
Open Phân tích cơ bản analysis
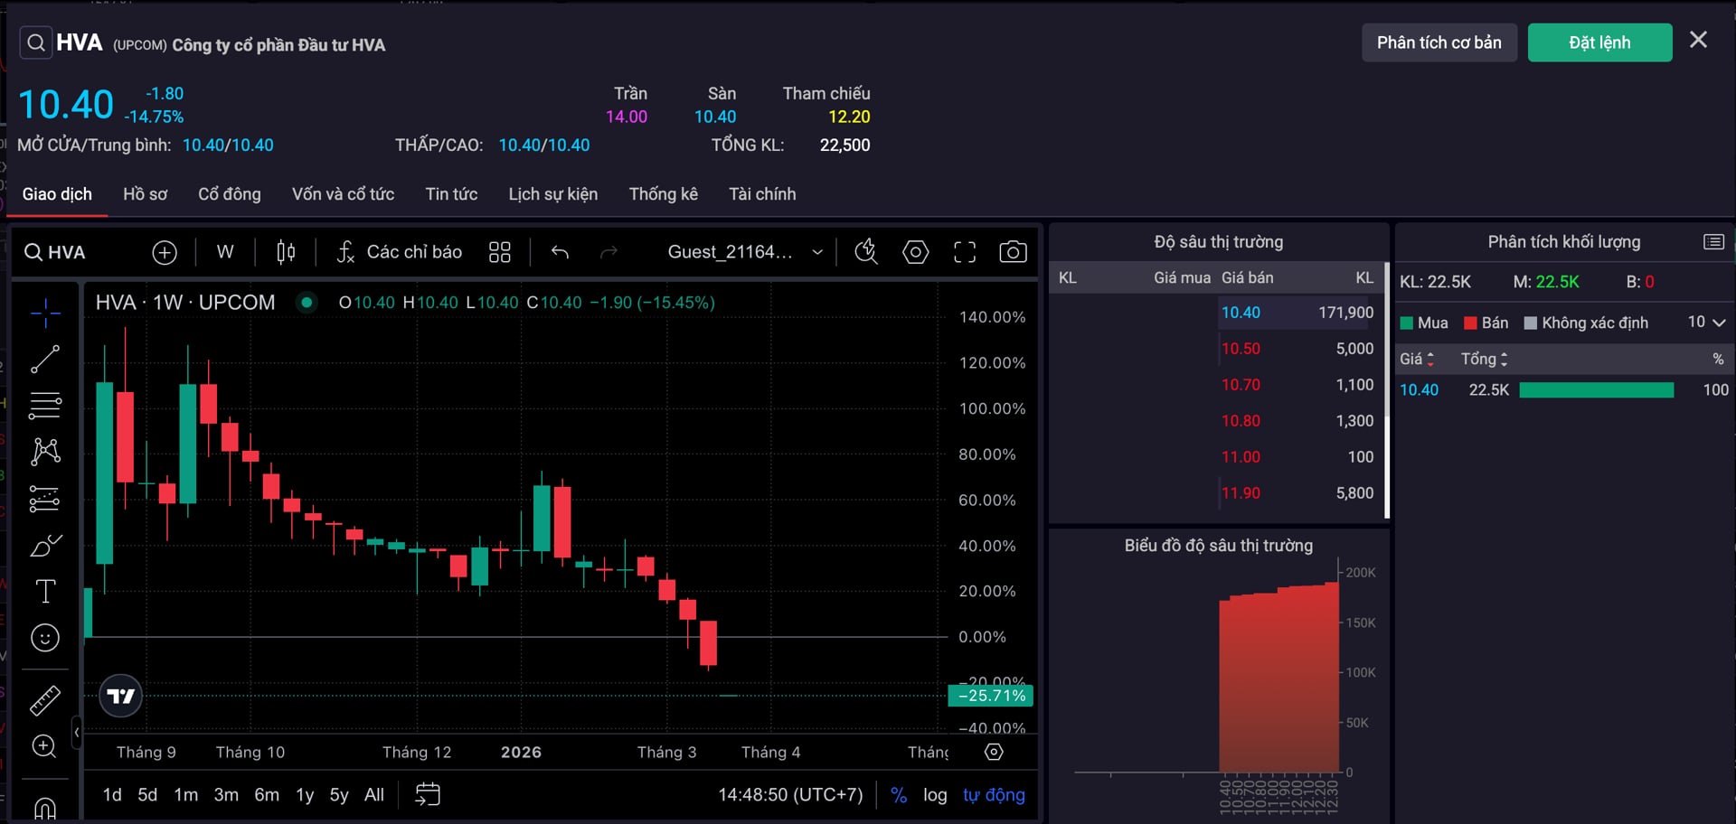pos(1439,42)
